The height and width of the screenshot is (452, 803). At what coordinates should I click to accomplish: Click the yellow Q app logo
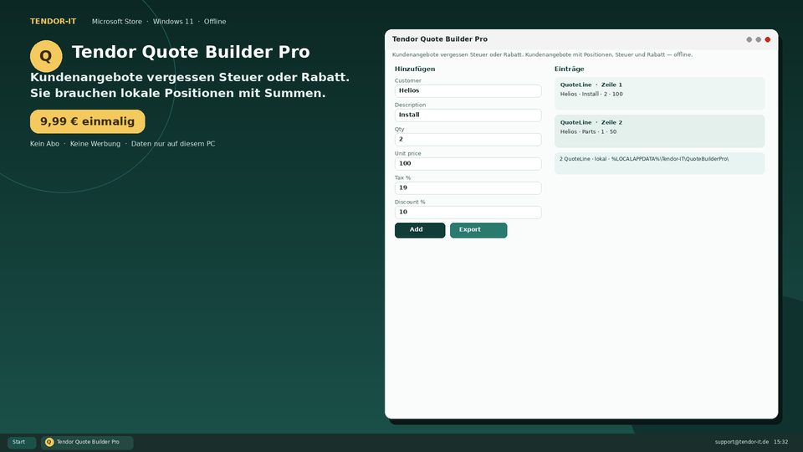pyautogui.click(x=46, y=56)
